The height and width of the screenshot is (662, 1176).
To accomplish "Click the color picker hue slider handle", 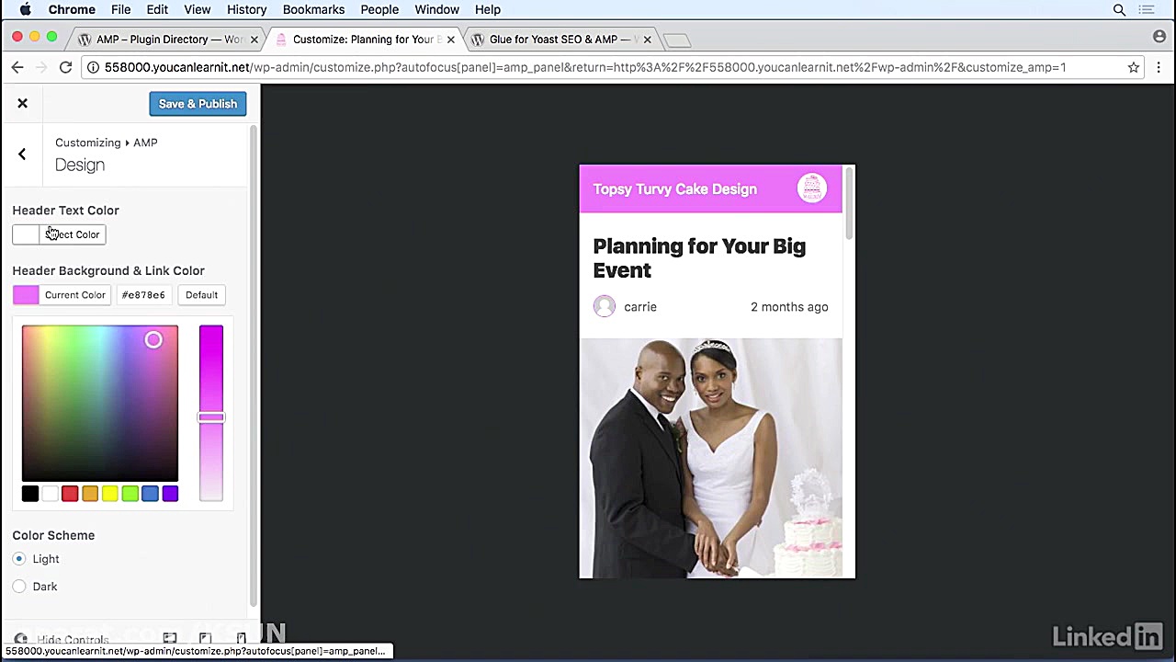I will 211,417.
